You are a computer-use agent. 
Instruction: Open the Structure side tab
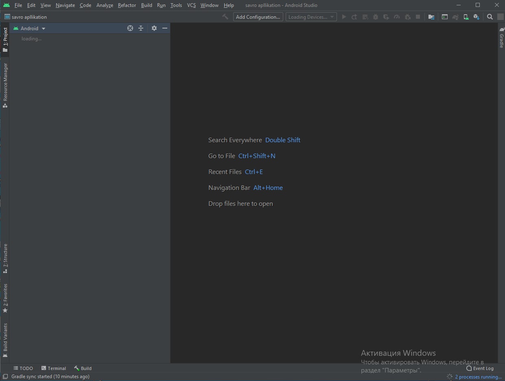5,258
